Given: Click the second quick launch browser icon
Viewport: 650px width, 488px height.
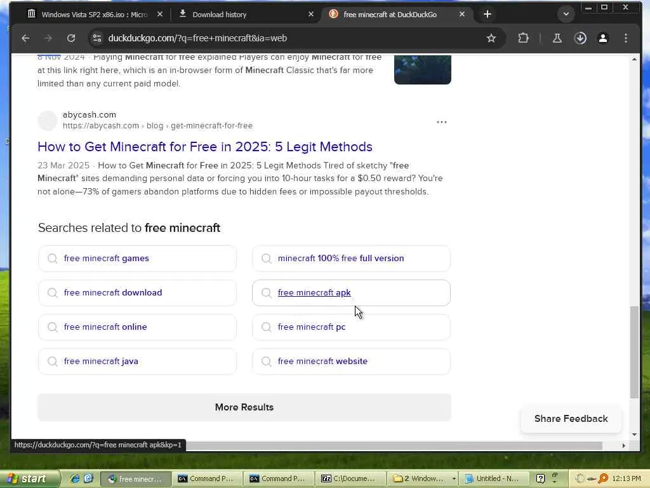Looking at the screenshot, I should (88, 479).
